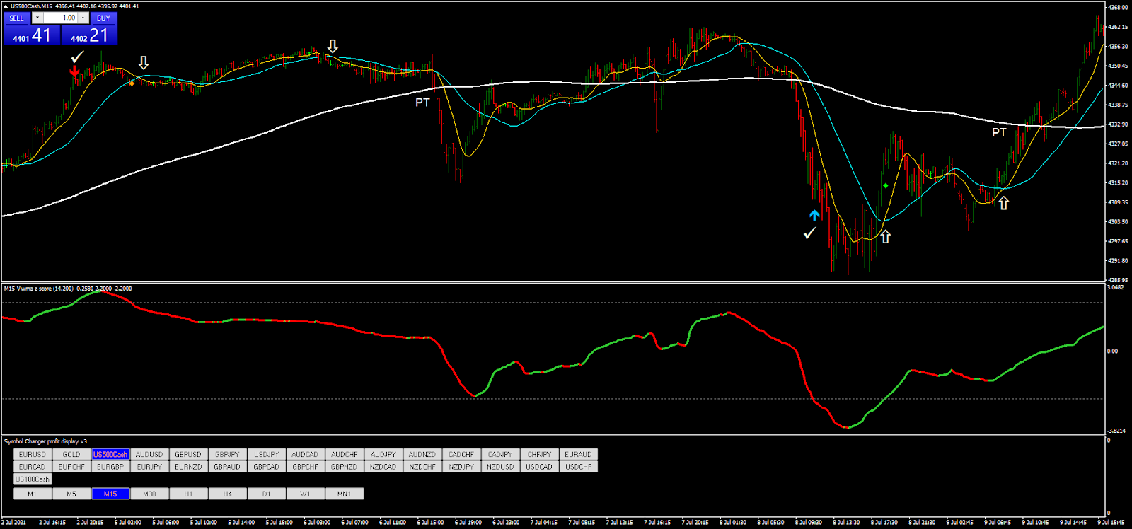Click the sell price 4401 41 tile
Screen dimensions: 1132x529
coord(32,35)
